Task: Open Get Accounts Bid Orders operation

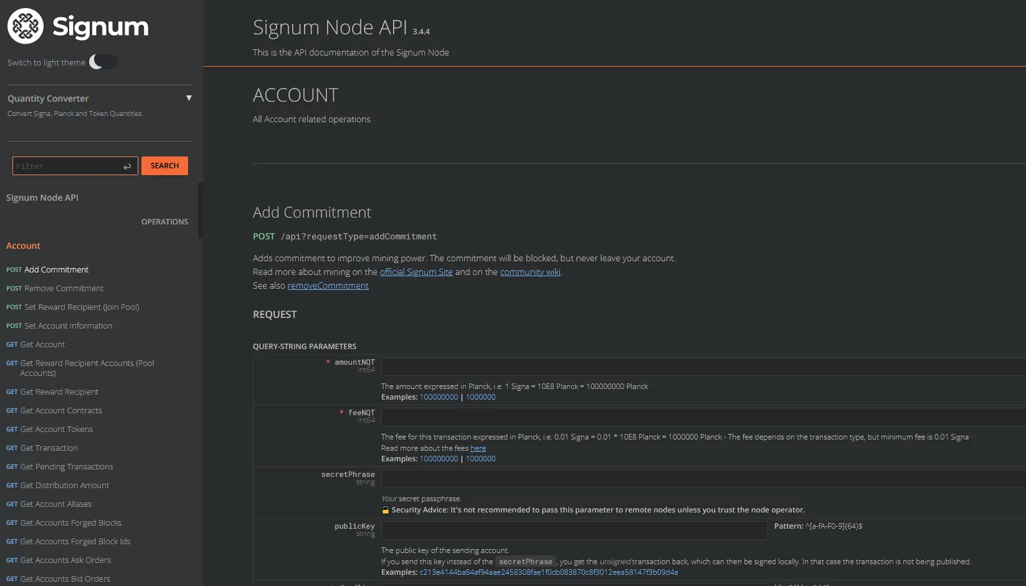Action: pos(59,579)
